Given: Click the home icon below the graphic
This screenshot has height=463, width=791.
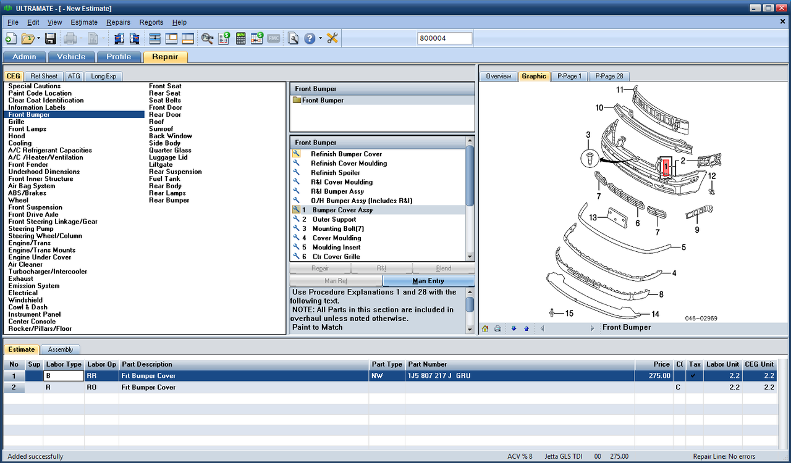Looking at the screenshot, I should click(x=485, y=328).
